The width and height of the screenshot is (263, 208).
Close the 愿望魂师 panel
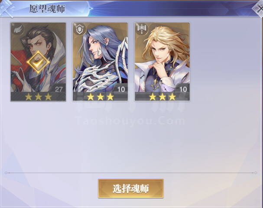[x=259, y=8]
